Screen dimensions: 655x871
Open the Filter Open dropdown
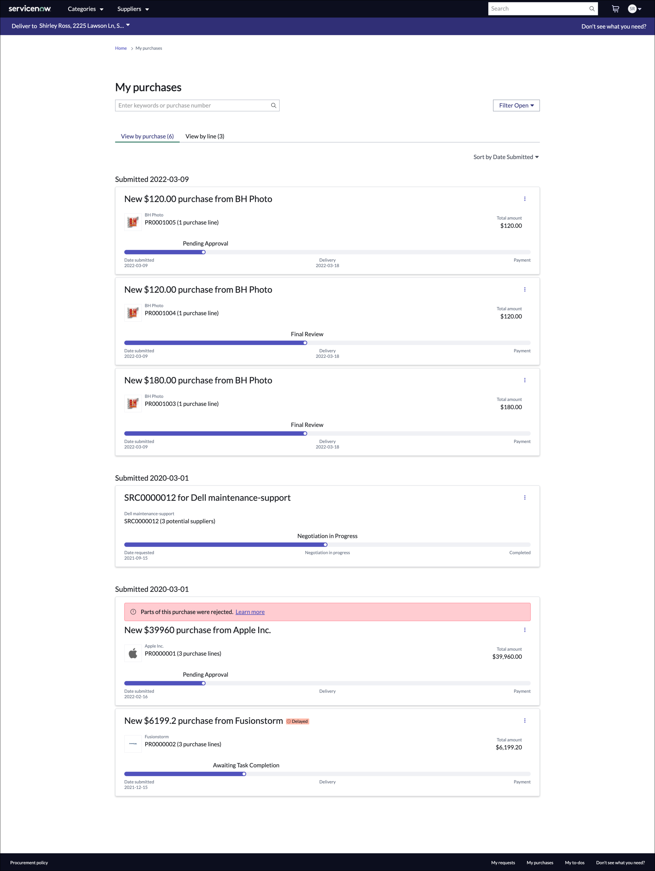(x=516, y=106)
